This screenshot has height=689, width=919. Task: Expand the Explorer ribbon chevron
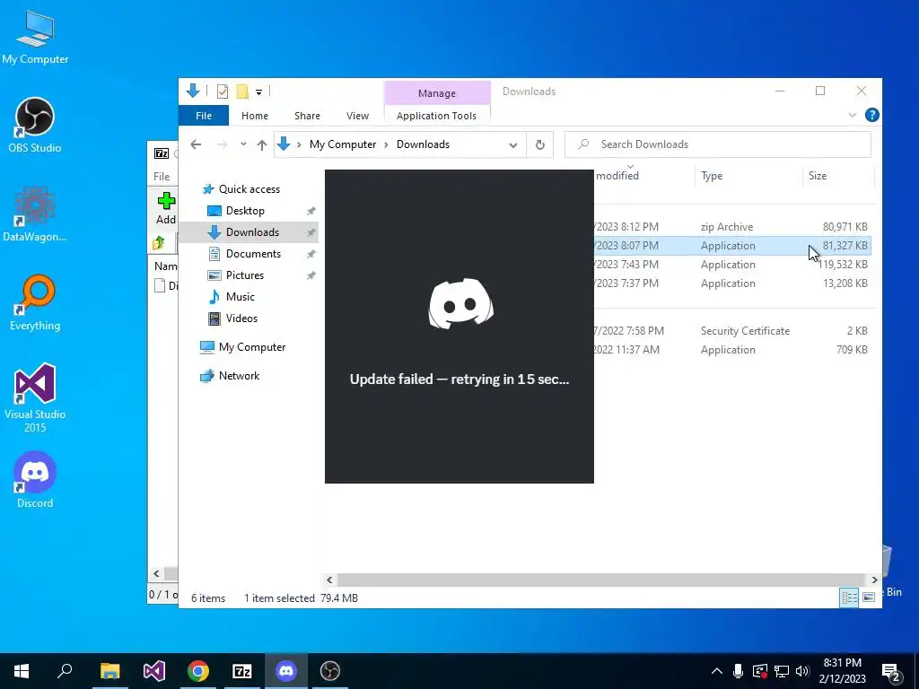(853, 116)
